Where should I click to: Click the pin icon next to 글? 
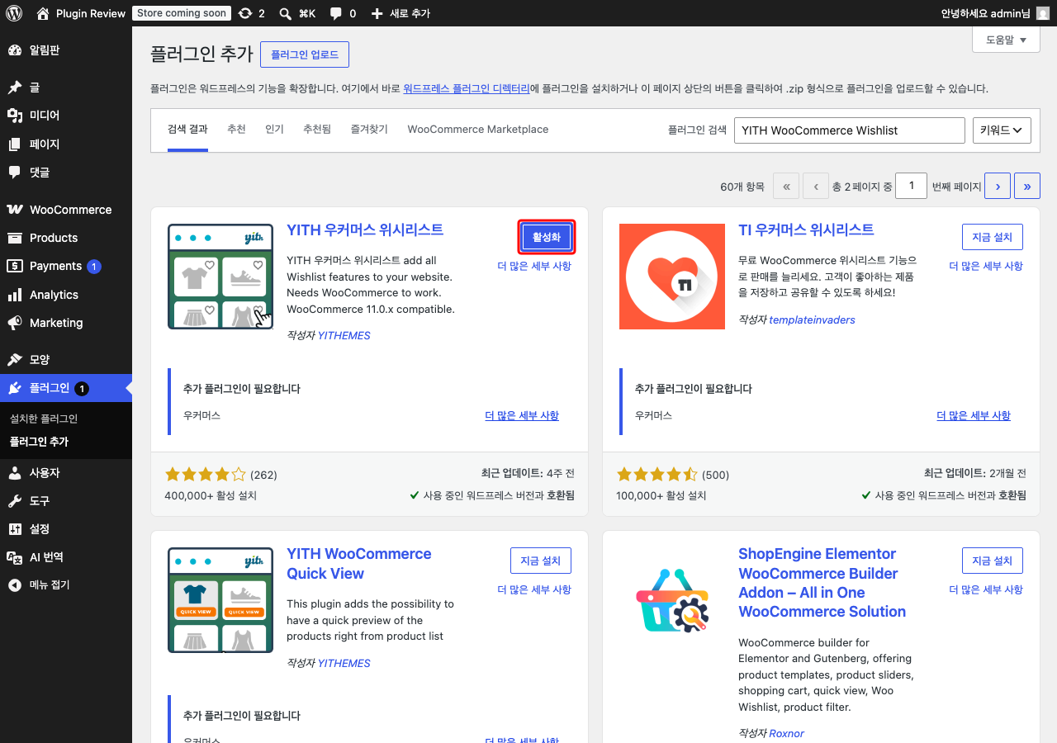(14, 88)
